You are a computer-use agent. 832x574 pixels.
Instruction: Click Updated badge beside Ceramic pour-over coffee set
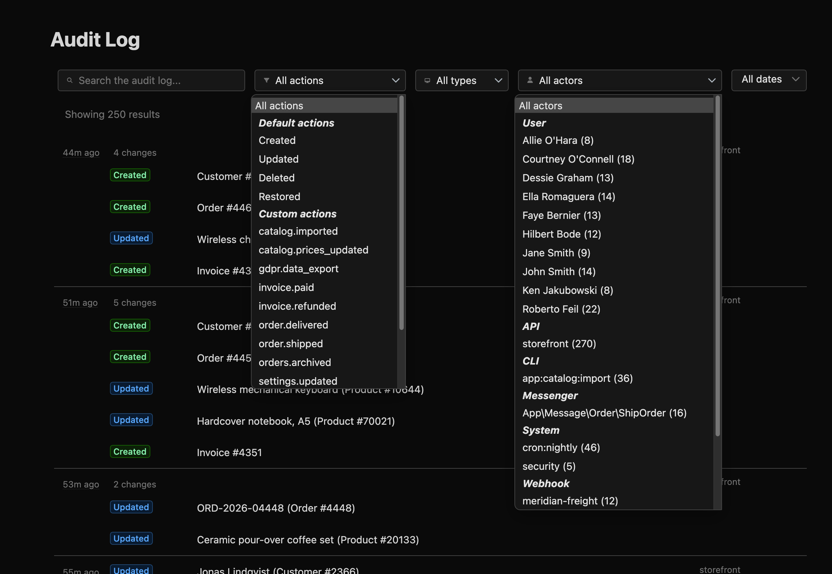[x=131, y=538]
